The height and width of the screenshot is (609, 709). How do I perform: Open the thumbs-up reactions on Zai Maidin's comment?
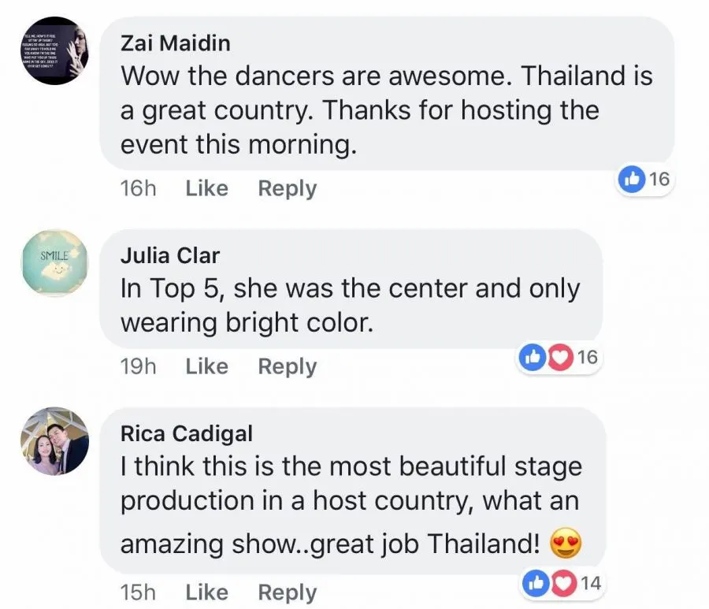point(632,179)
